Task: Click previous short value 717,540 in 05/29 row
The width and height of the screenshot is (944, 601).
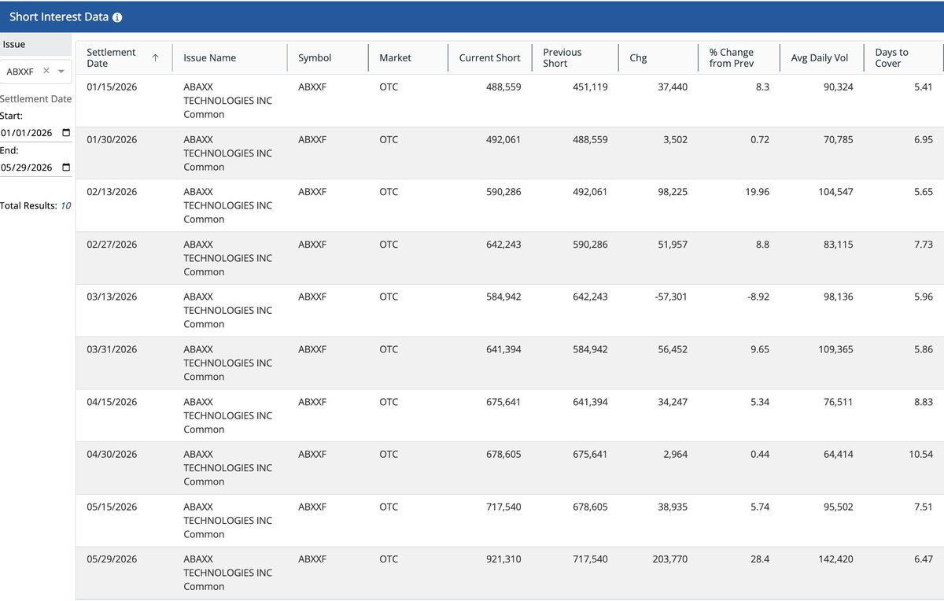Action: (590, 559)
